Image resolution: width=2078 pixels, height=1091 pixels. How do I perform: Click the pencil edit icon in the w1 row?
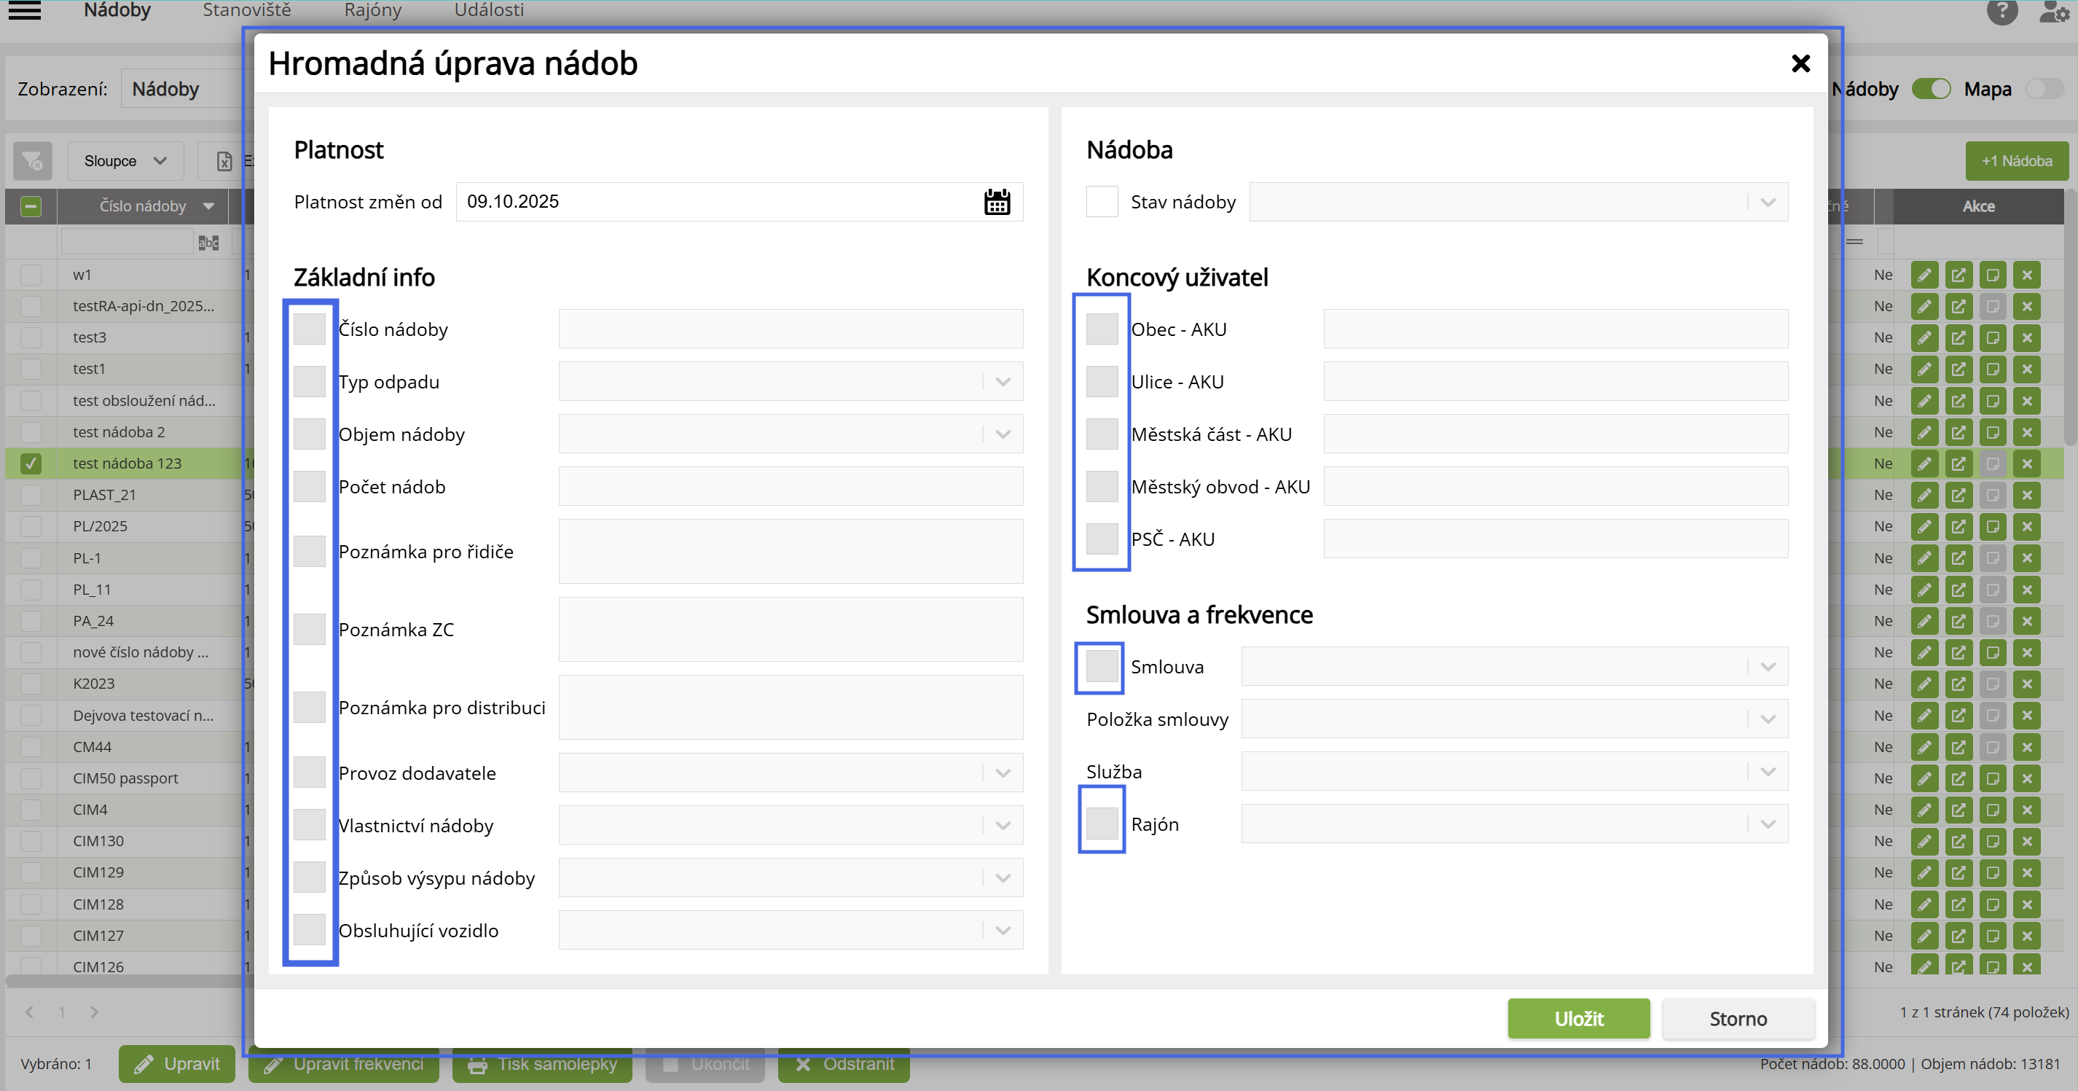[x=1924, y=275]
